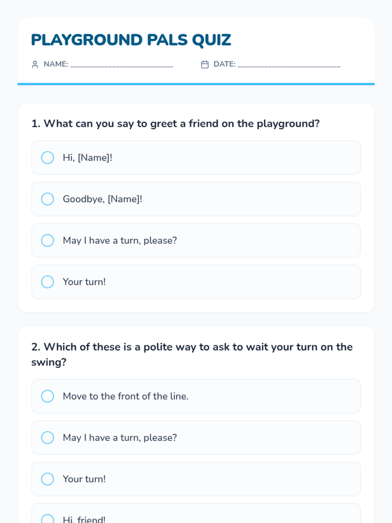Select the 'Hi, friend!' radio option
Image resolution: width=392 pixels, height=523 pixels.
pos(47,519)
